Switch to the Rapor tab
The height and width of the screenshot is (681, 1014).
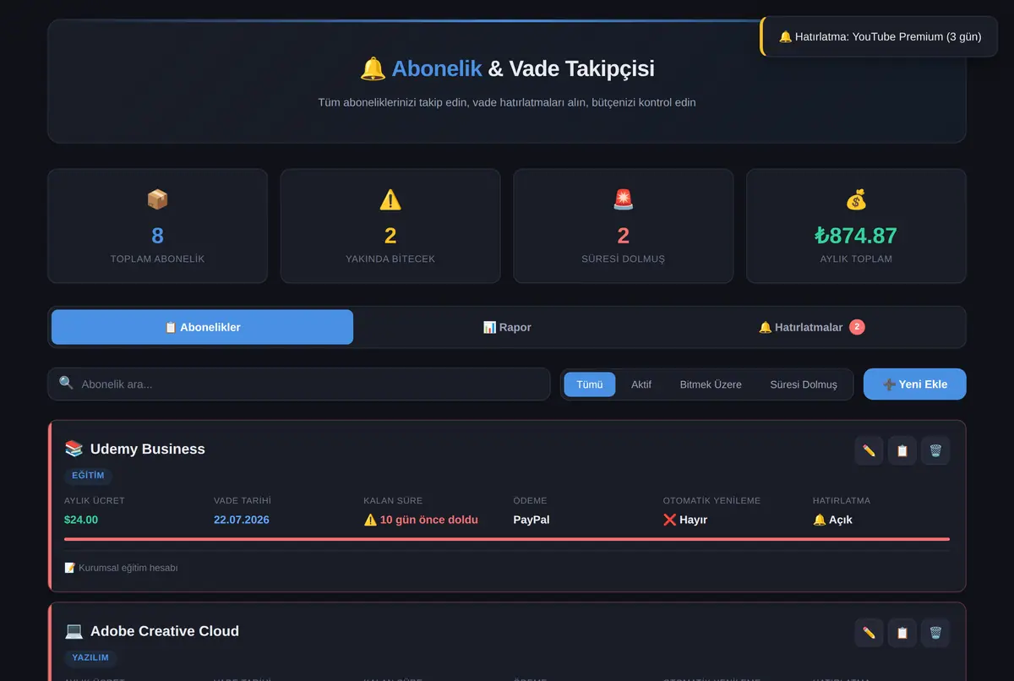coord(507,327)
